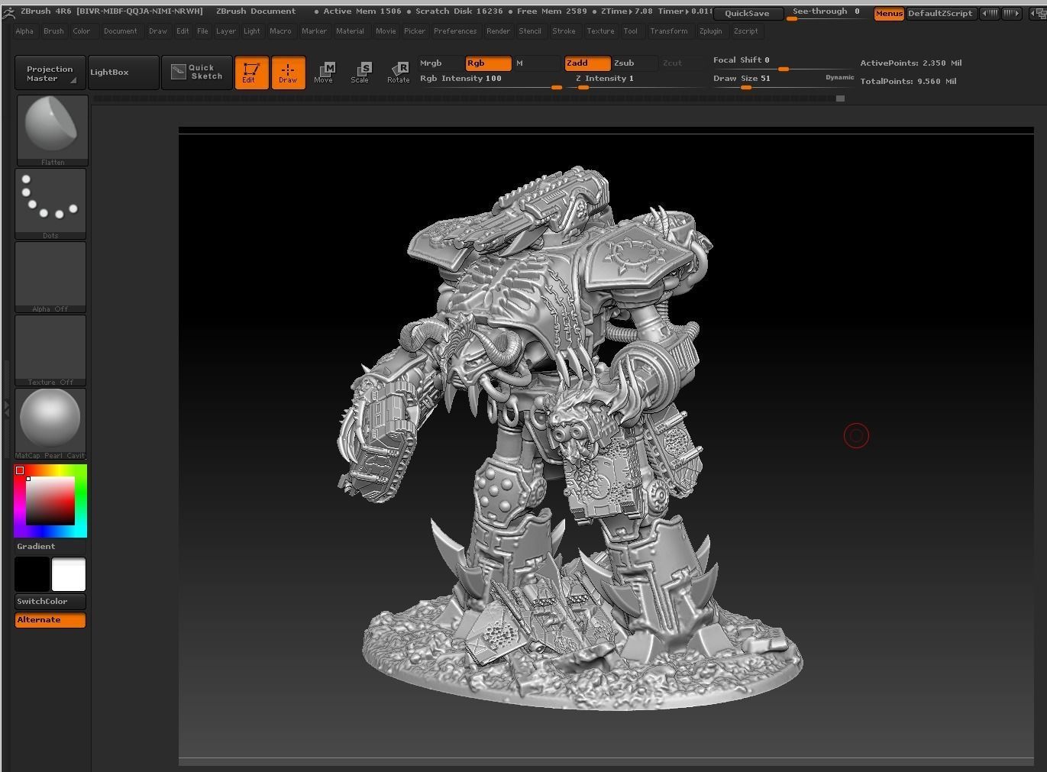Open the Transform menu
Viewport: 1047px width, 772px height.
pyautogui.click(x=669, y=31)
